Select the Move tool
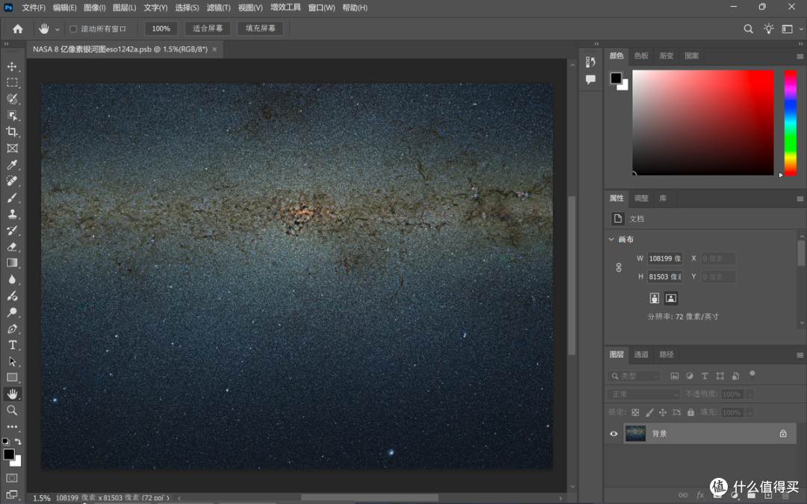This screenshot has width=807, height=504. coord(12,66)
